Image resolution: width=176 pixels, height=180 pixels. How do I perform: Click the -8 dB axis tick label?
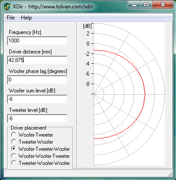[87, 84]
